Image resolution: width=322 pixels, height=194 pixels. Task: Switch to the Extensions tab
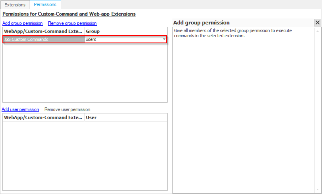point(15,5)
